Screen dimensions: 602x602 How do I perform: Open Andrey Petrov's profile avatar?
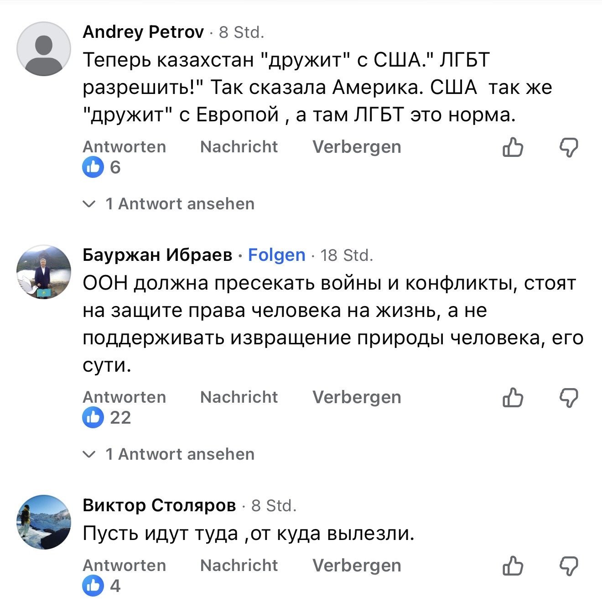click(44, 49)
